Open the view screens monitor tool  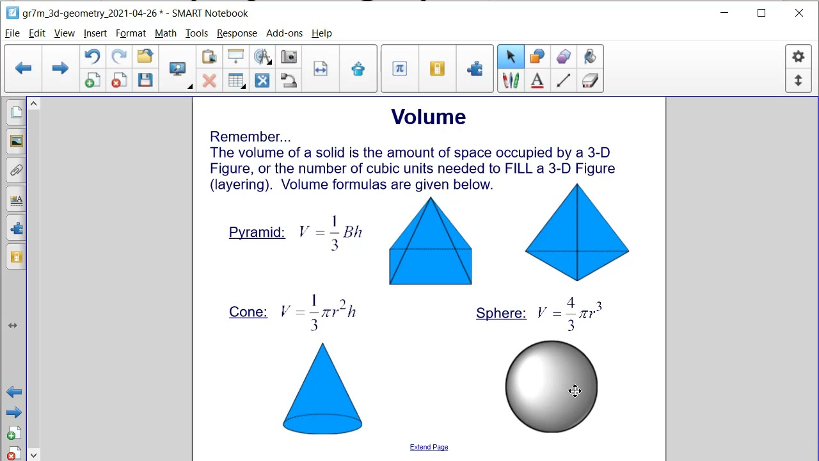(178, 69)
